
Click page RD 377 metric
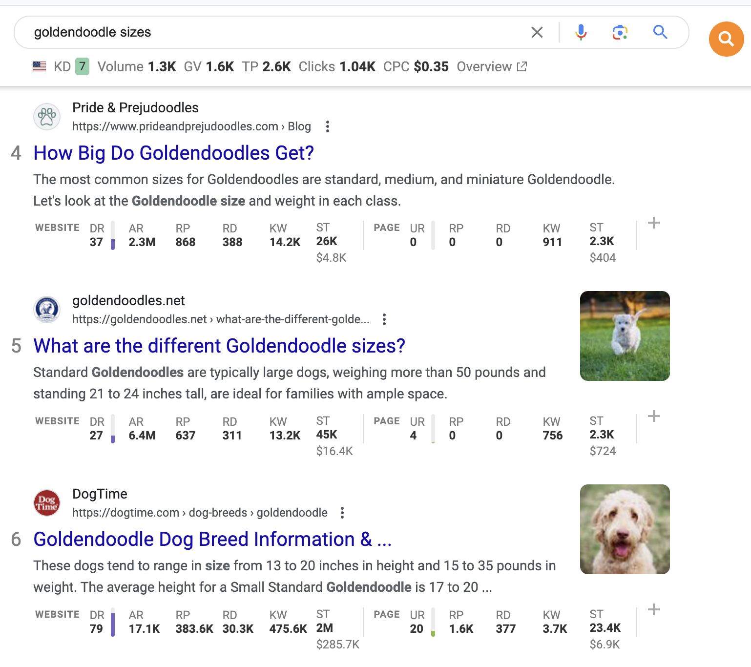(506, 622)
